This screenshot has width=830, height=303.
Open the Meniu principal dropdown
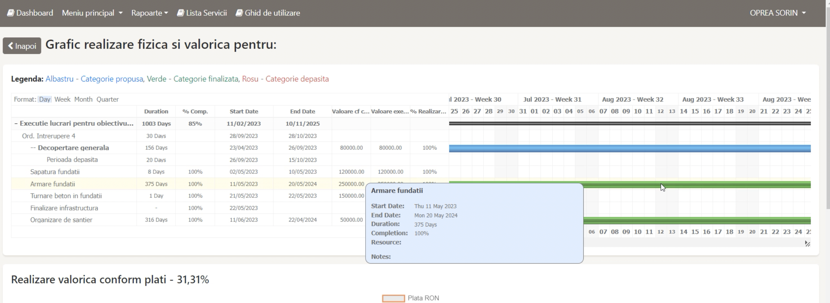point(92,13)
